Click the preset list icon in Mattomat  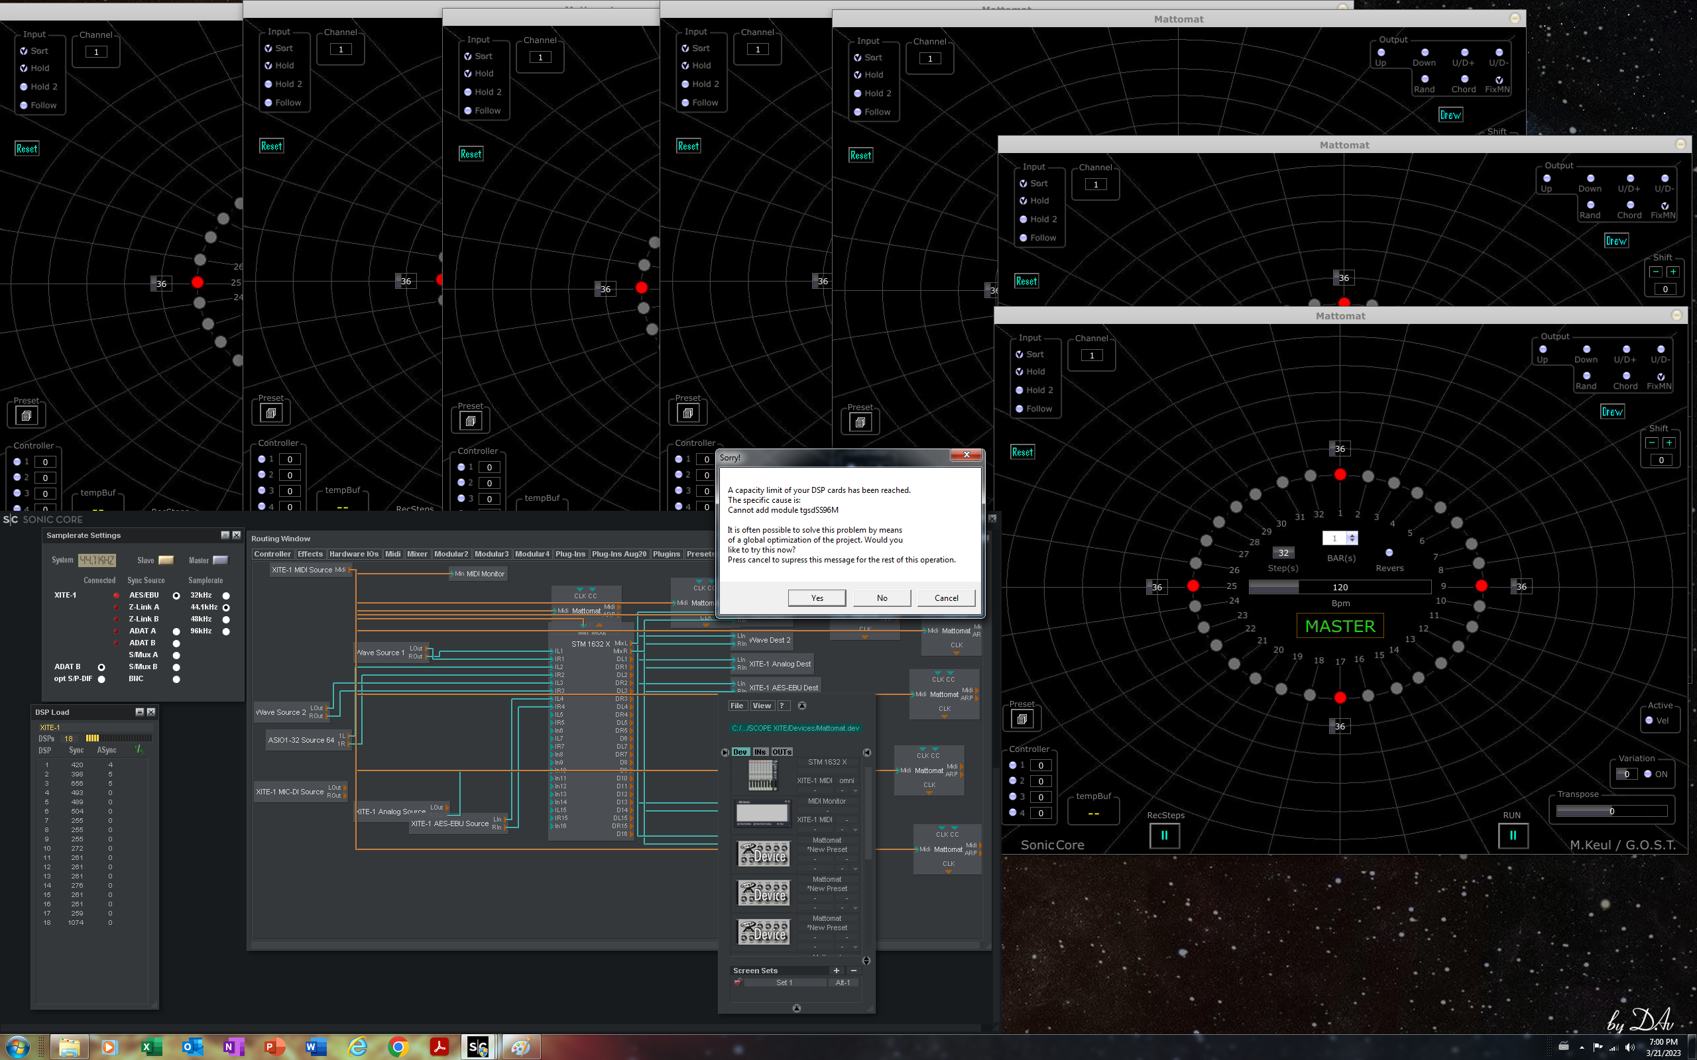[1022, 719]
